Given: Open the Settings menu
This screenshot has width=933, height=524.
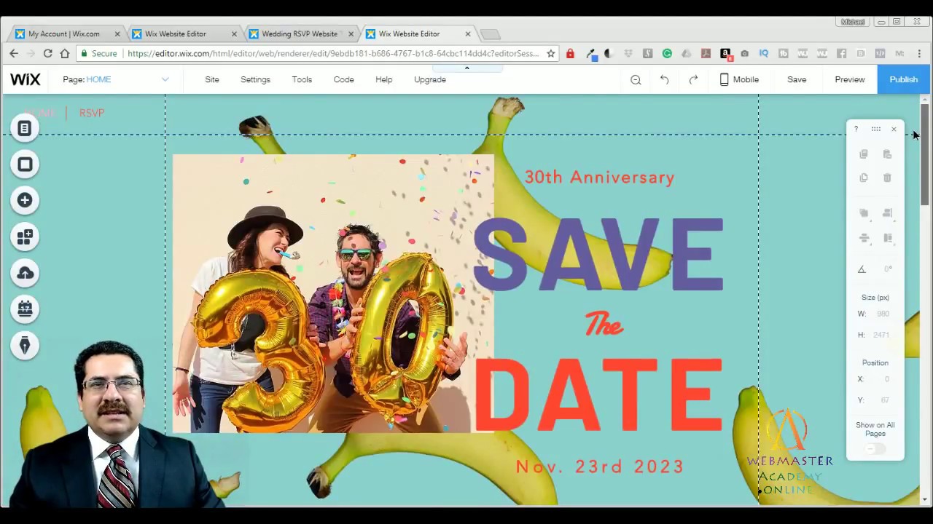Looking at the screenshot, I should 255,79.
